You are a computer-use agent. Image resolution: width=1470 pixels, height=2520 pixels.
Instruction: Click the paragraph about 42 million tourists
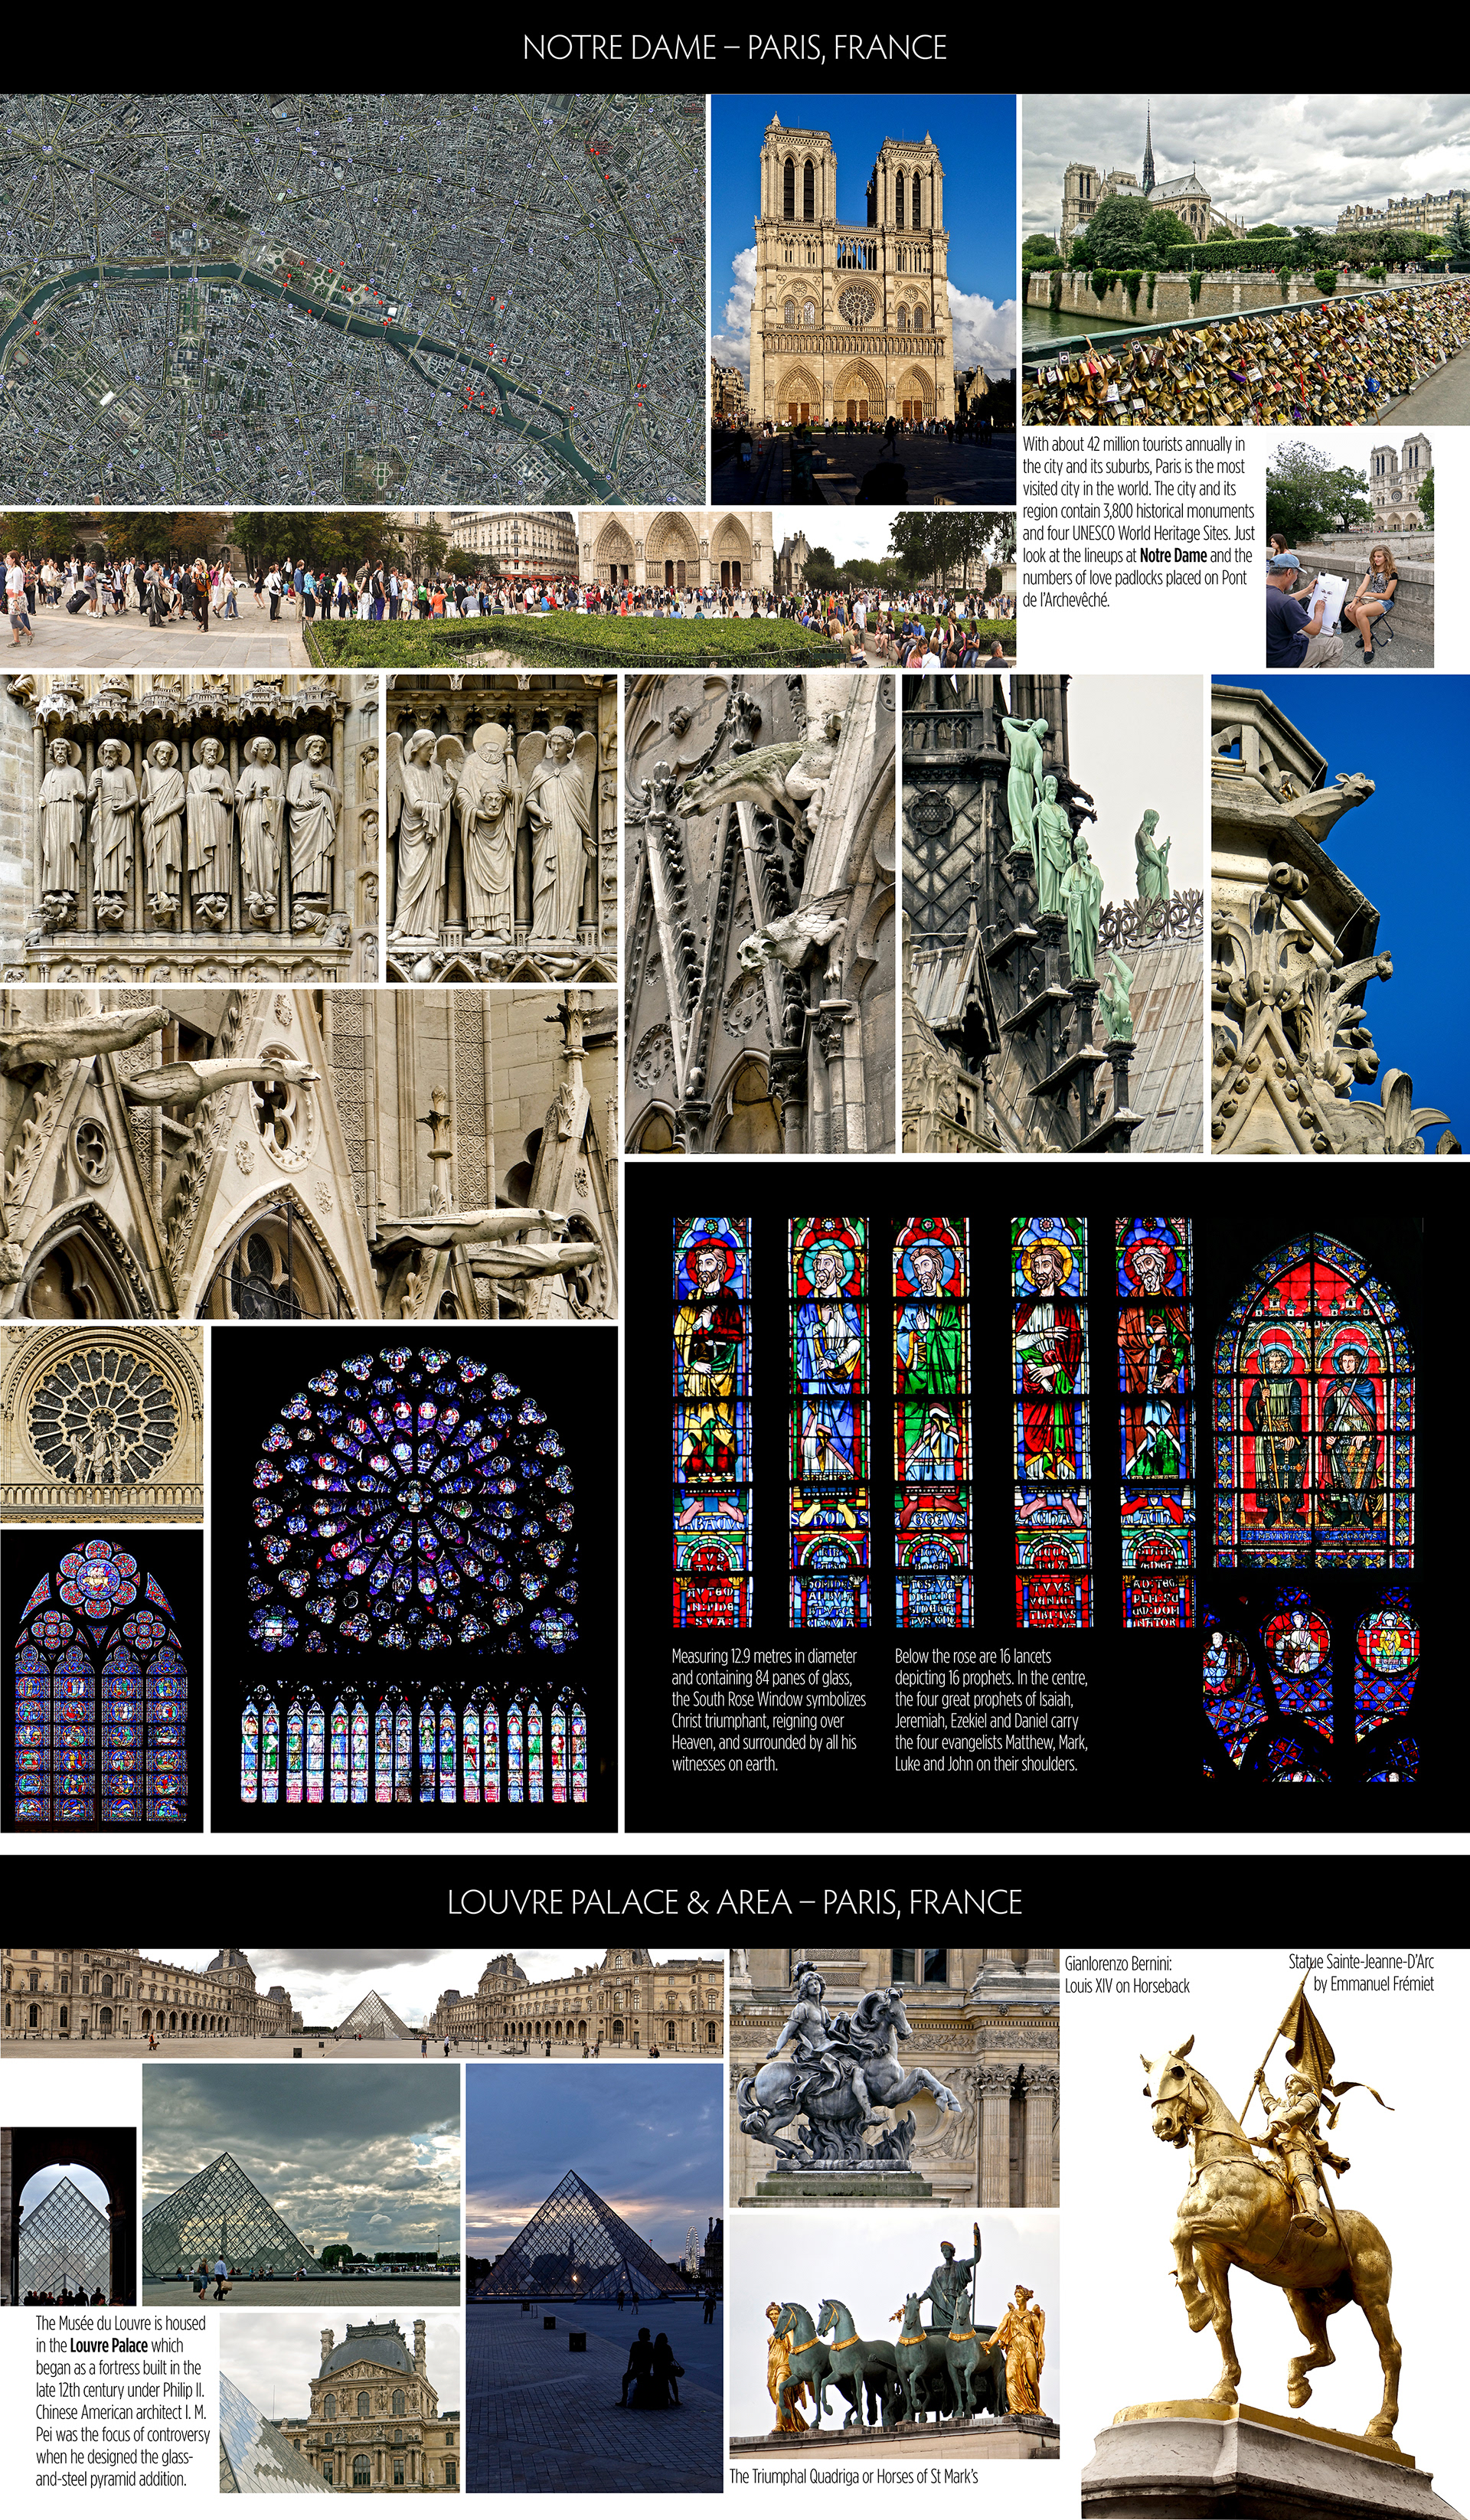coord(1138,522)
